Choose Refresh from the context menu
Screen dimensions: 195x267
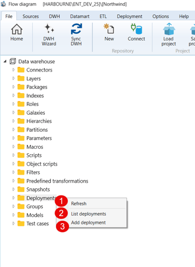(x=97, y=204)
